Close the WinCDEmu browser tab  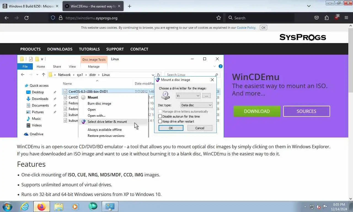119,6
